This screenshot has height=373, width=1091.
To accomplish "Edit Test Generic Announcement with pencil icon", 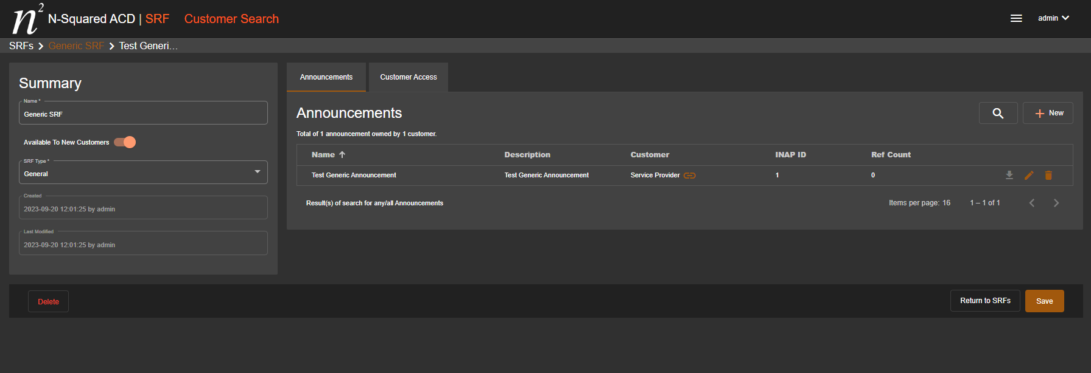I will click(x=1029, y=175).
